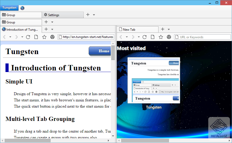Select the second-level Group tab
232x143 pixels.
click(21, 22)
